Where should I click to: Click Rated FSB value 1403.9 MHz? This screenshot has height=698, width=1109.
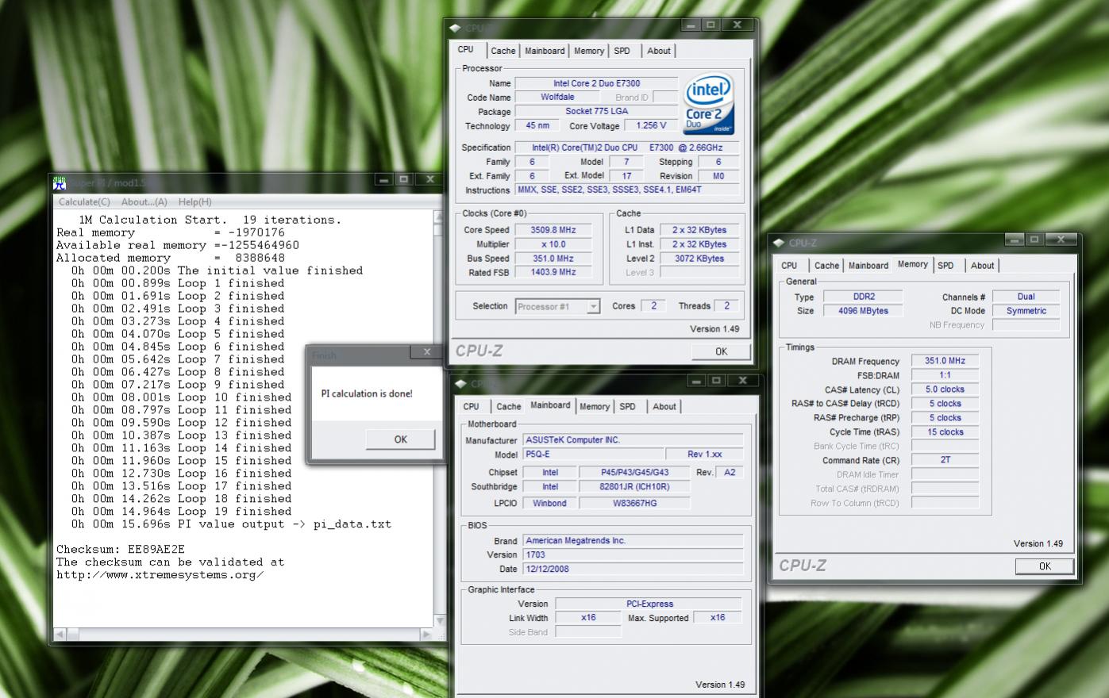[553, 272]
